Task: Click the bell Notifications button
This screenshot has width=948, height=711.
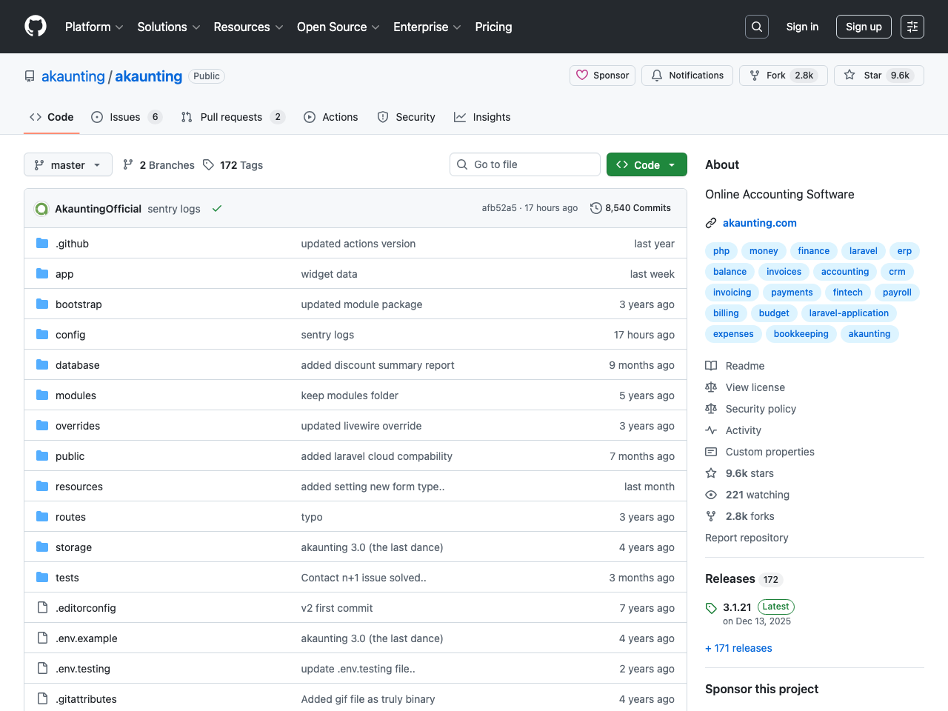Action: 687,76
